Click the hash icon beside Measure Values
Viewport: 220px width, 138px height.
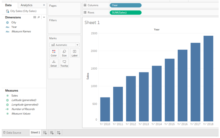[7, 114]
